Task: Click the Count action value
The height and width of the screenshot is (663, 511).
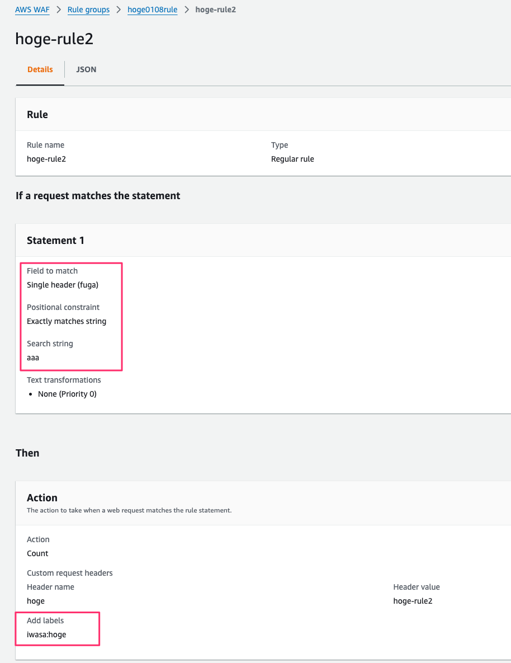Action: (37, 553)
